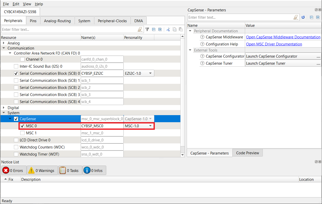Open the File menu
This screenshot has height=204, width=322.
click(6, 4)
